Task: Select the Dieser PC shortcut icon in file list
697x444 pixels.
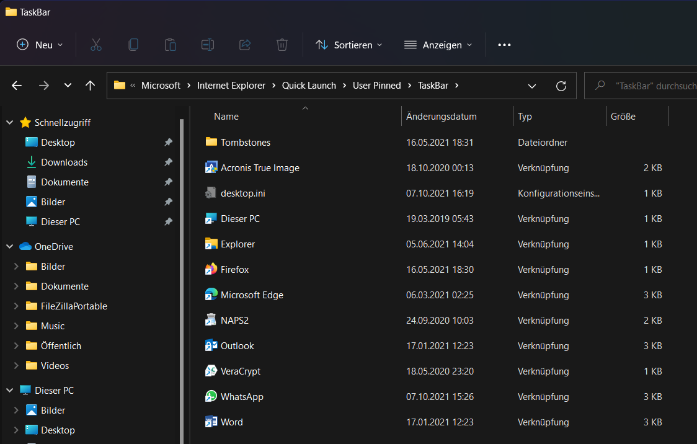Action: [211, 219]
